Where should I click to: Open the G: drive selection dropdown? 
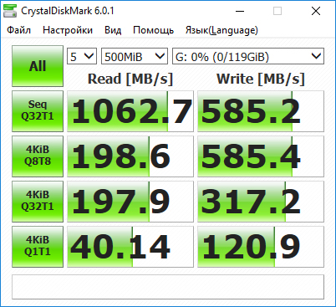(x=248, y=56)
